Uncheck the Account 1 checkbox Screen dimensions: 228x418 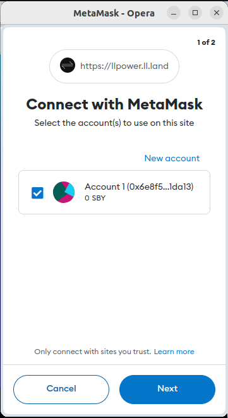pyautogui.click(x=37, y=193)
